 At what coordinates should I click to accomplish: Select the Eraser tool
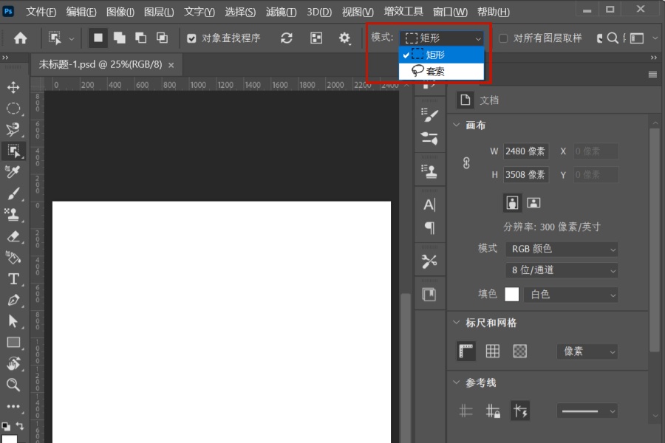(13, 236)
